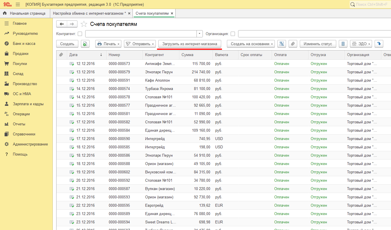
Task: Click the blue refresh arrow icon
Action: tap(379, 44)
